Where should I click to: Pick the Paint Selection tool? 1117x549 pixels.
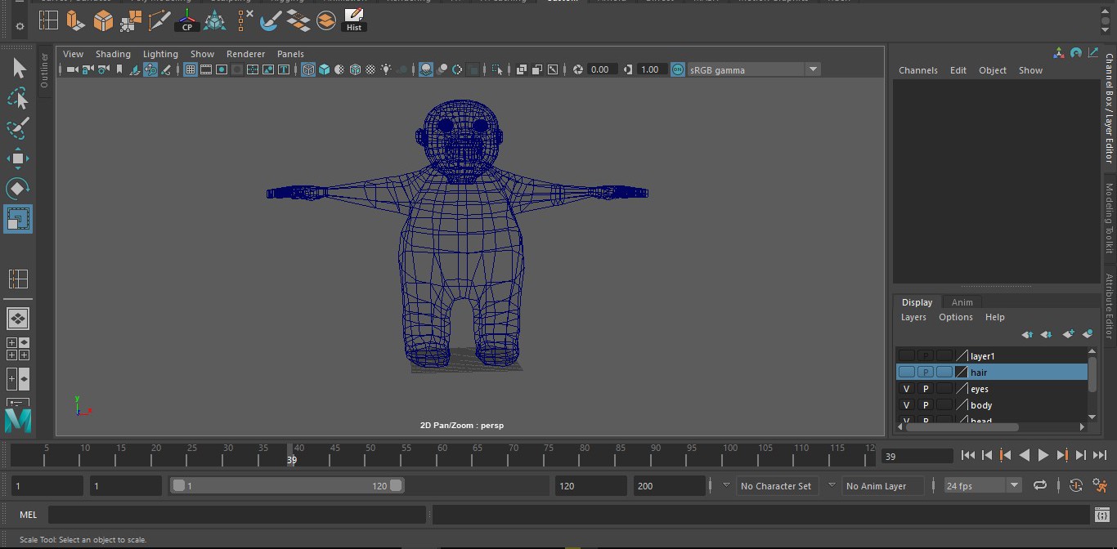click(17, 128)
